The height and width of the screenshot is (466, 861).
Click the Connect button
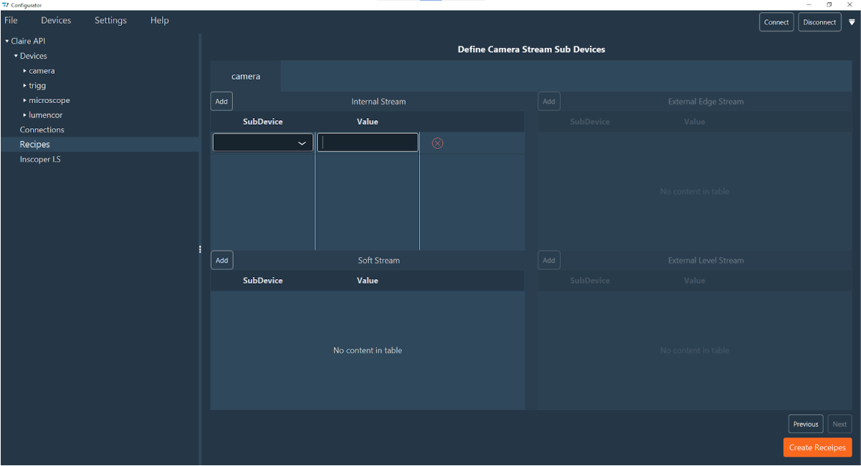776,22
